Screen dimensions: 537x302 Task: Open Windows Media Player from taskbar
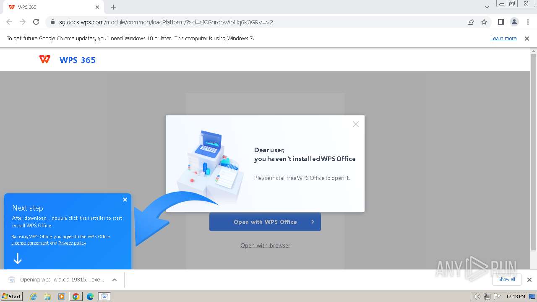pyautogui.click(x=62, y=297)
